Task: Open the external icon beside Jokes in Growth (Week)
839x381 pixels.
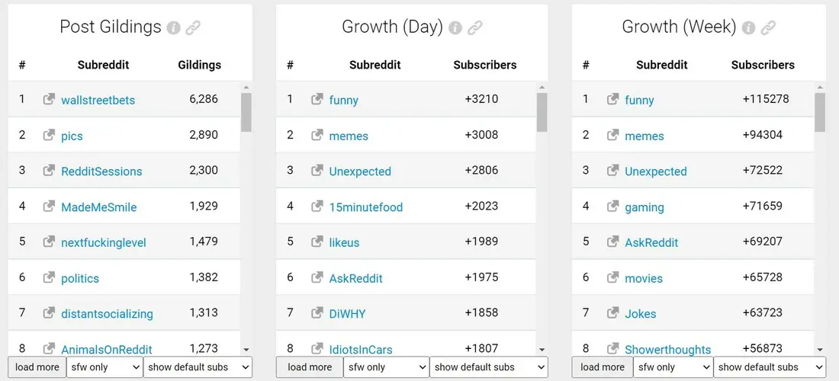Action: click(612, 312)
